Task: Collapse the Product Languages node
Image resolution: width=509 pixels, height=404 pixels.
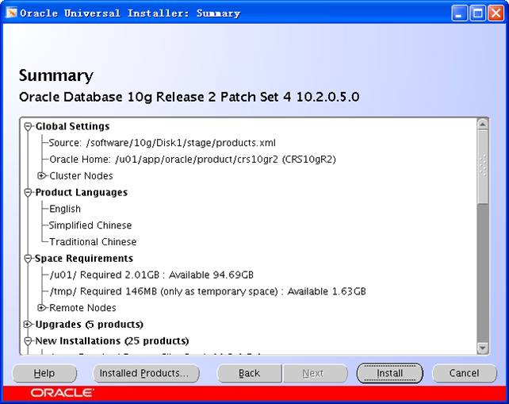Action: [29, 192]
